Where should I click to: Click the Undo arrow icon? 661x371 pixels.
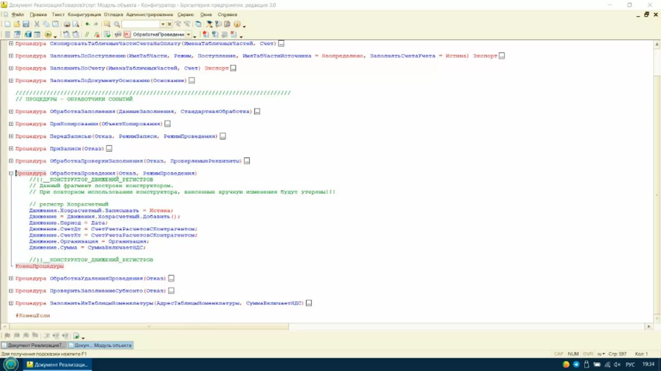click(87, 24)
